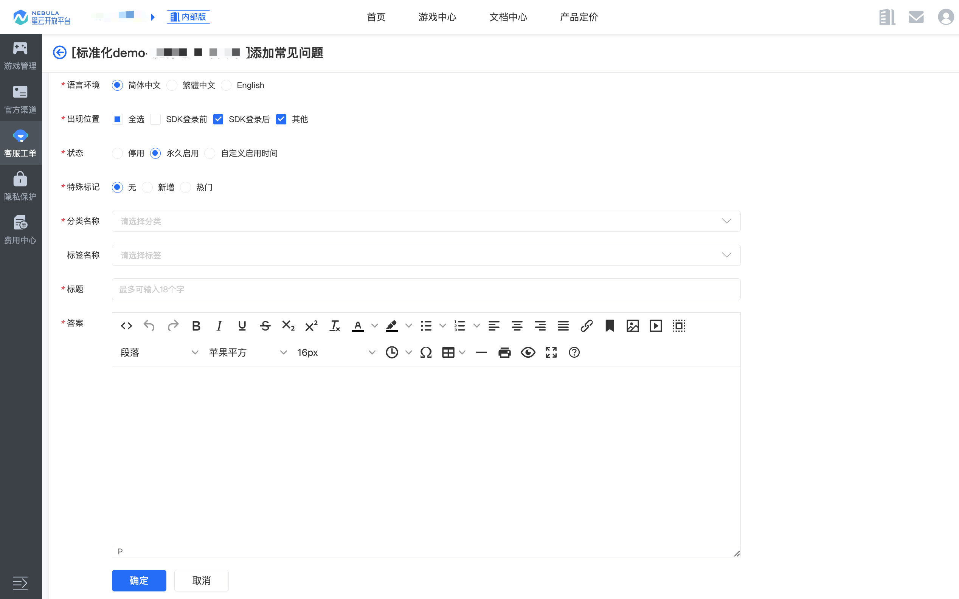Toggle underline formatting
Image resolution: width=959 pixels, height=599 pixels.
pos(242,326)
